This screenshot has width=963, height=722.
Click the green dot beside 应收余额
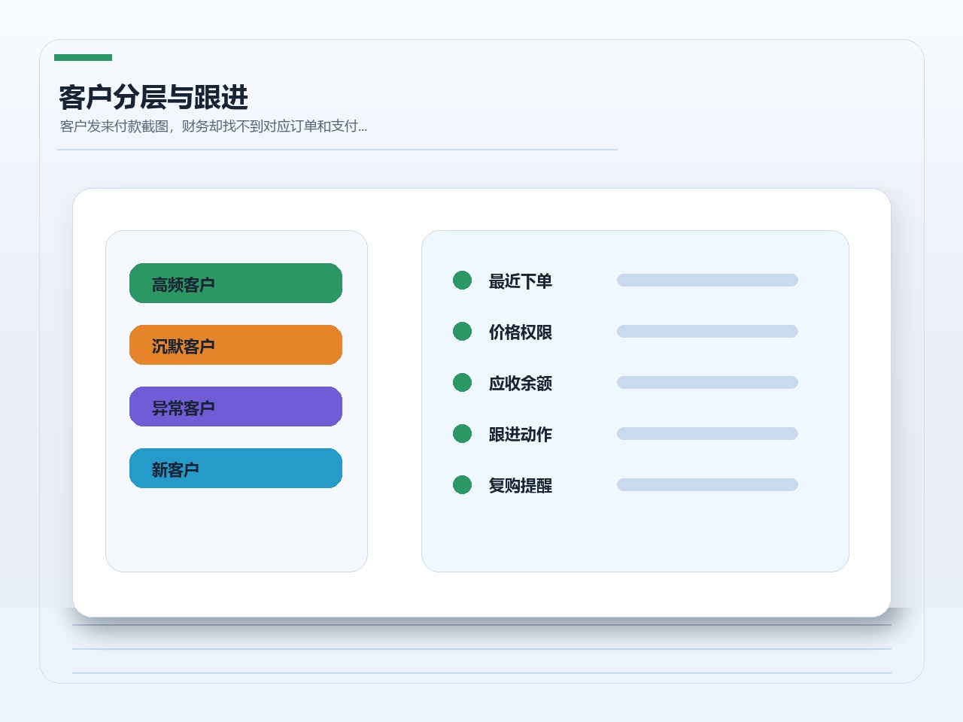pyautogui.click(x=462, y=383)
